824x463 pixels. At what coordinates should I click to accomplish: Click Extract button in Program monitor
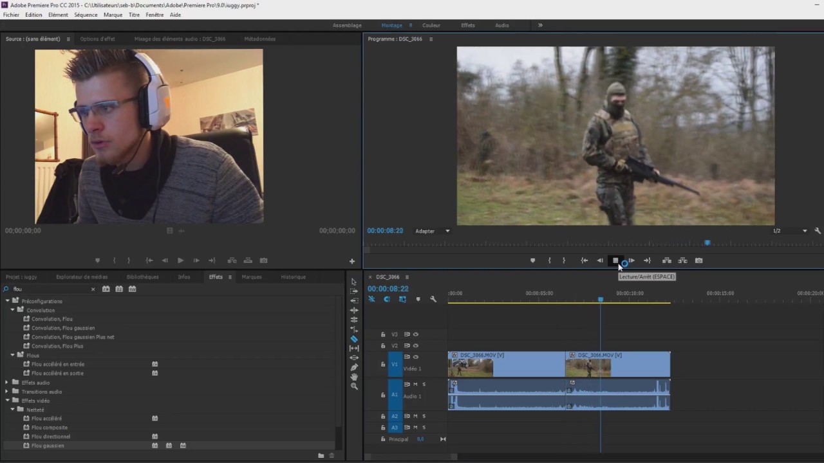point(682,260)
